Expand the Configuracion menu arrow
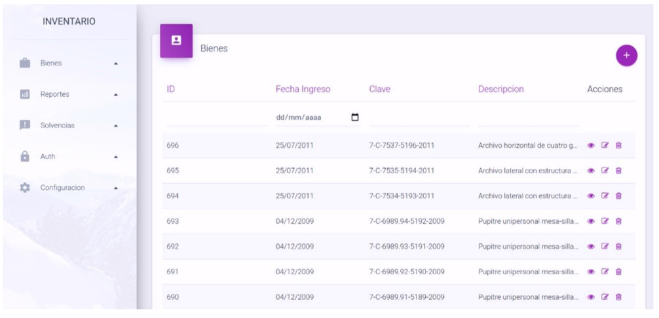Screen dimensions: 659x318 click(116, 188)
